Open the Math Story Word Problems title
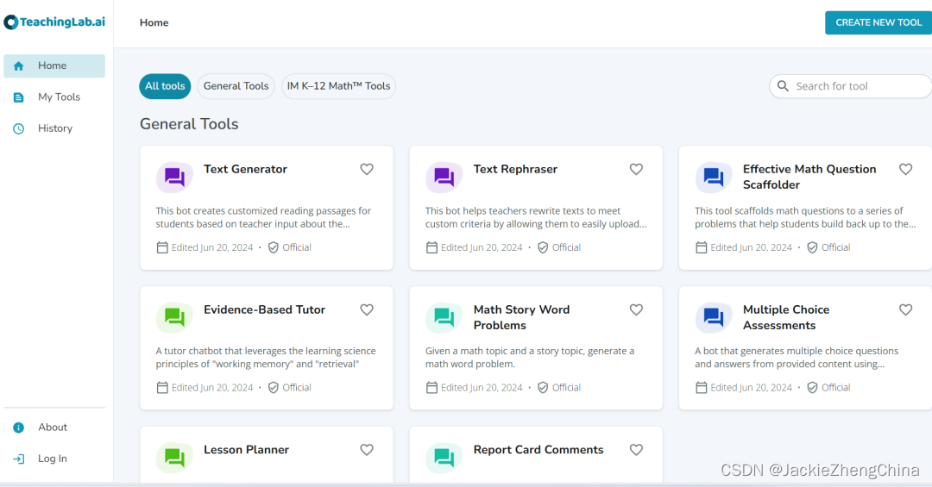Screen dimensions: 932x487 click(521, 317)
